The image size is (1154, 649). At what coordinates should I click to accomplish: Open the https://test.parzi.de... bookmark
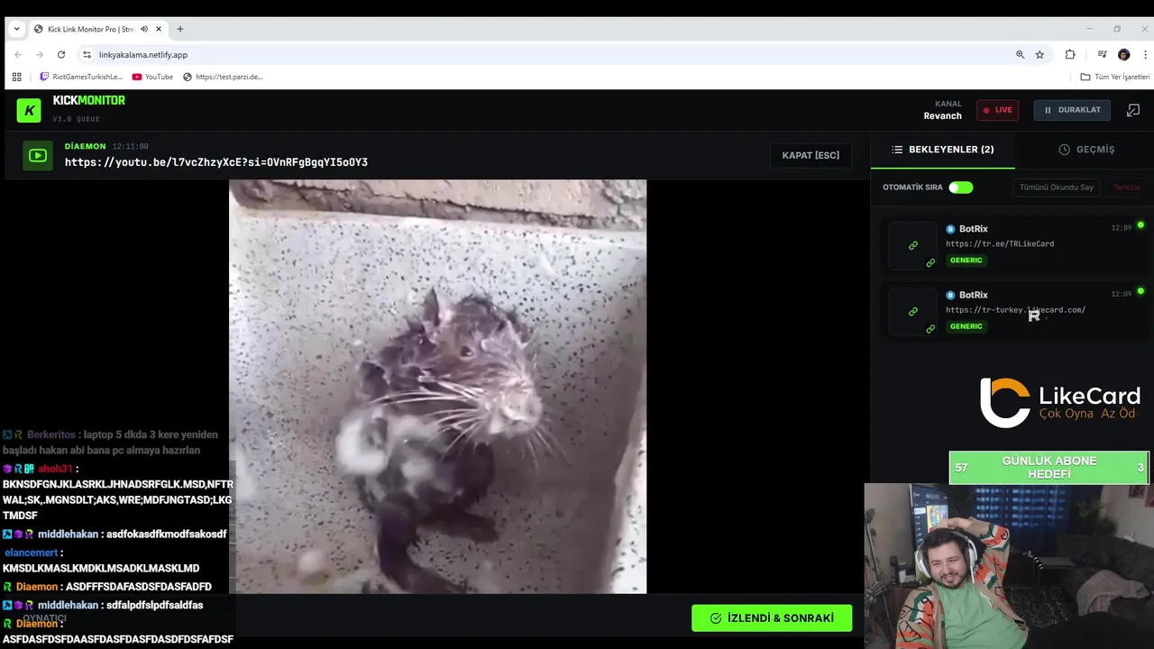223,77
